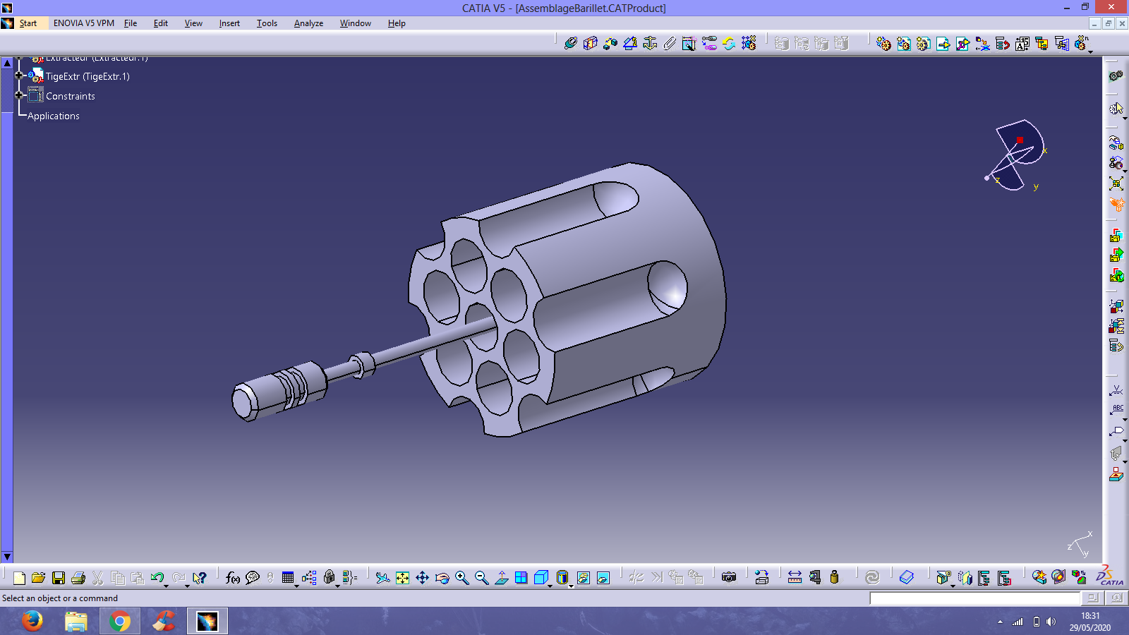This screenshot has height=635, width=1129.
Task: Create a new document with New icon
Action: click(x=19, y=578)
